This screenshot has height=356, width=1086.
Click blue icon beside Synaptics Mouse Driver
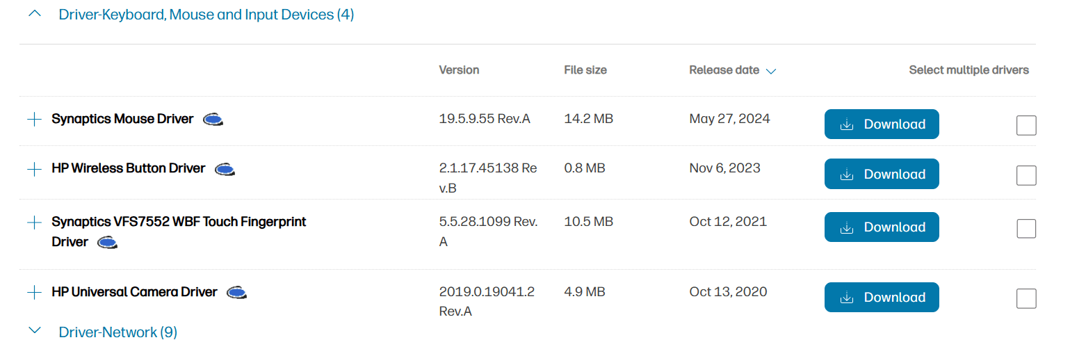pyautogui.click(x=213, y=120)
